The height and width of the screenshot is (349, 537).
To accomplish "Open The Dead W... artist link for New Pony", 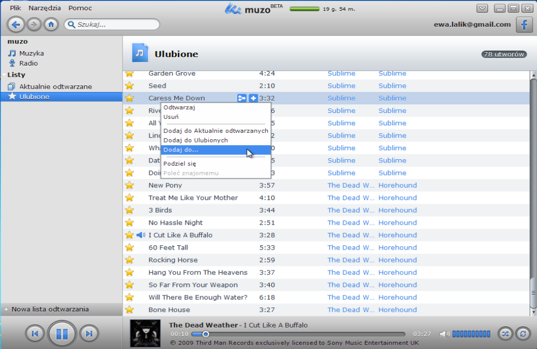I will click(x=351, y=186).
